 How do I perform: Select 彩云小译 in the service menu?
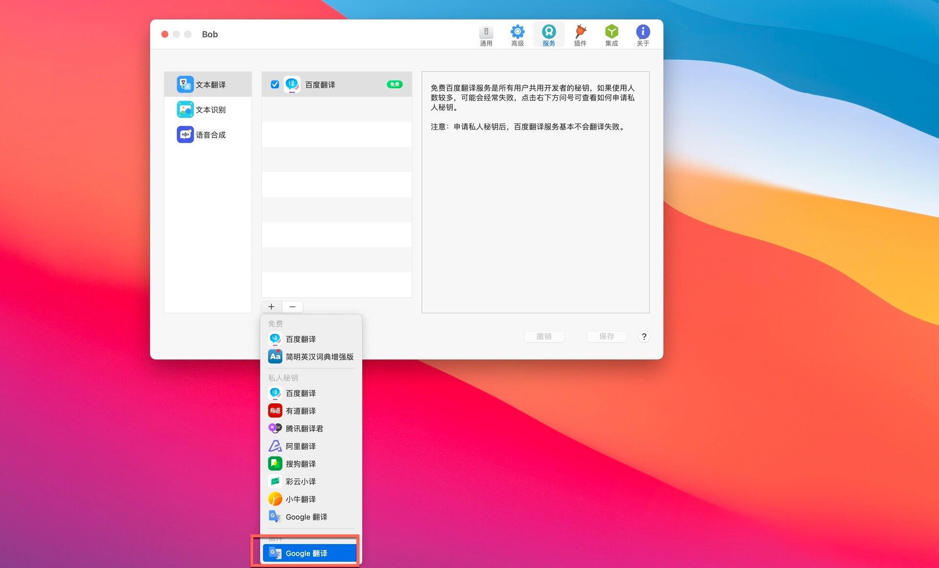(x=301, y=481)
